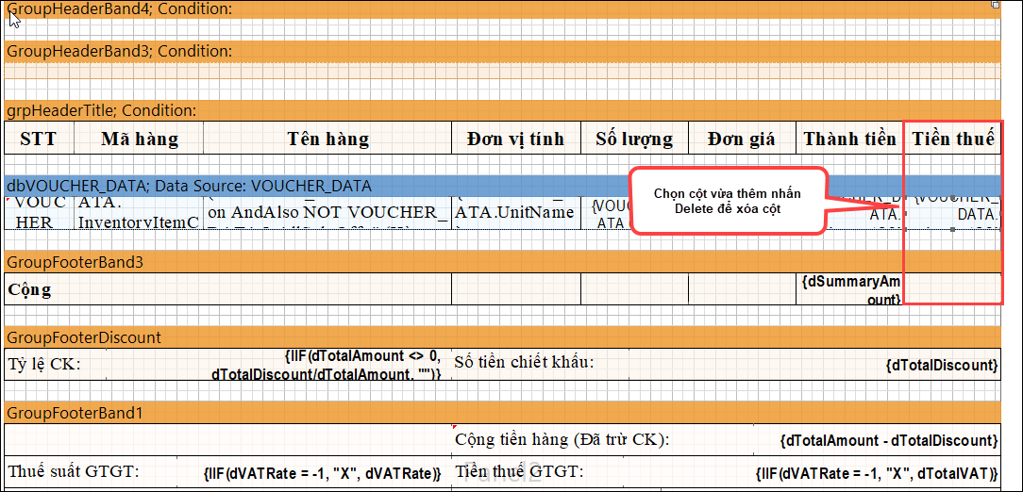Click the {dTotalDiscount} field
1023x492 pixels.
click(x=941, y=364)
